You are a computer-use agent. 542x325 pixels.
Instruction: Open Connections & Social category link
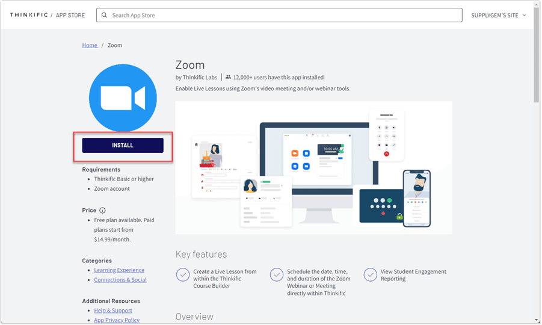[120, 280]
